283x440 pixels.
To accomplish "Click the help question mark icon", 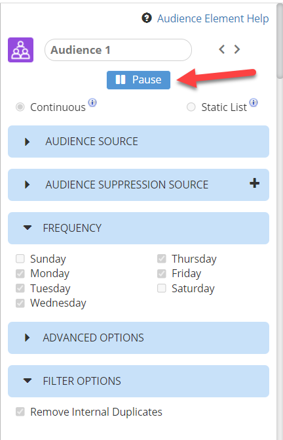I will pos(147,18).
